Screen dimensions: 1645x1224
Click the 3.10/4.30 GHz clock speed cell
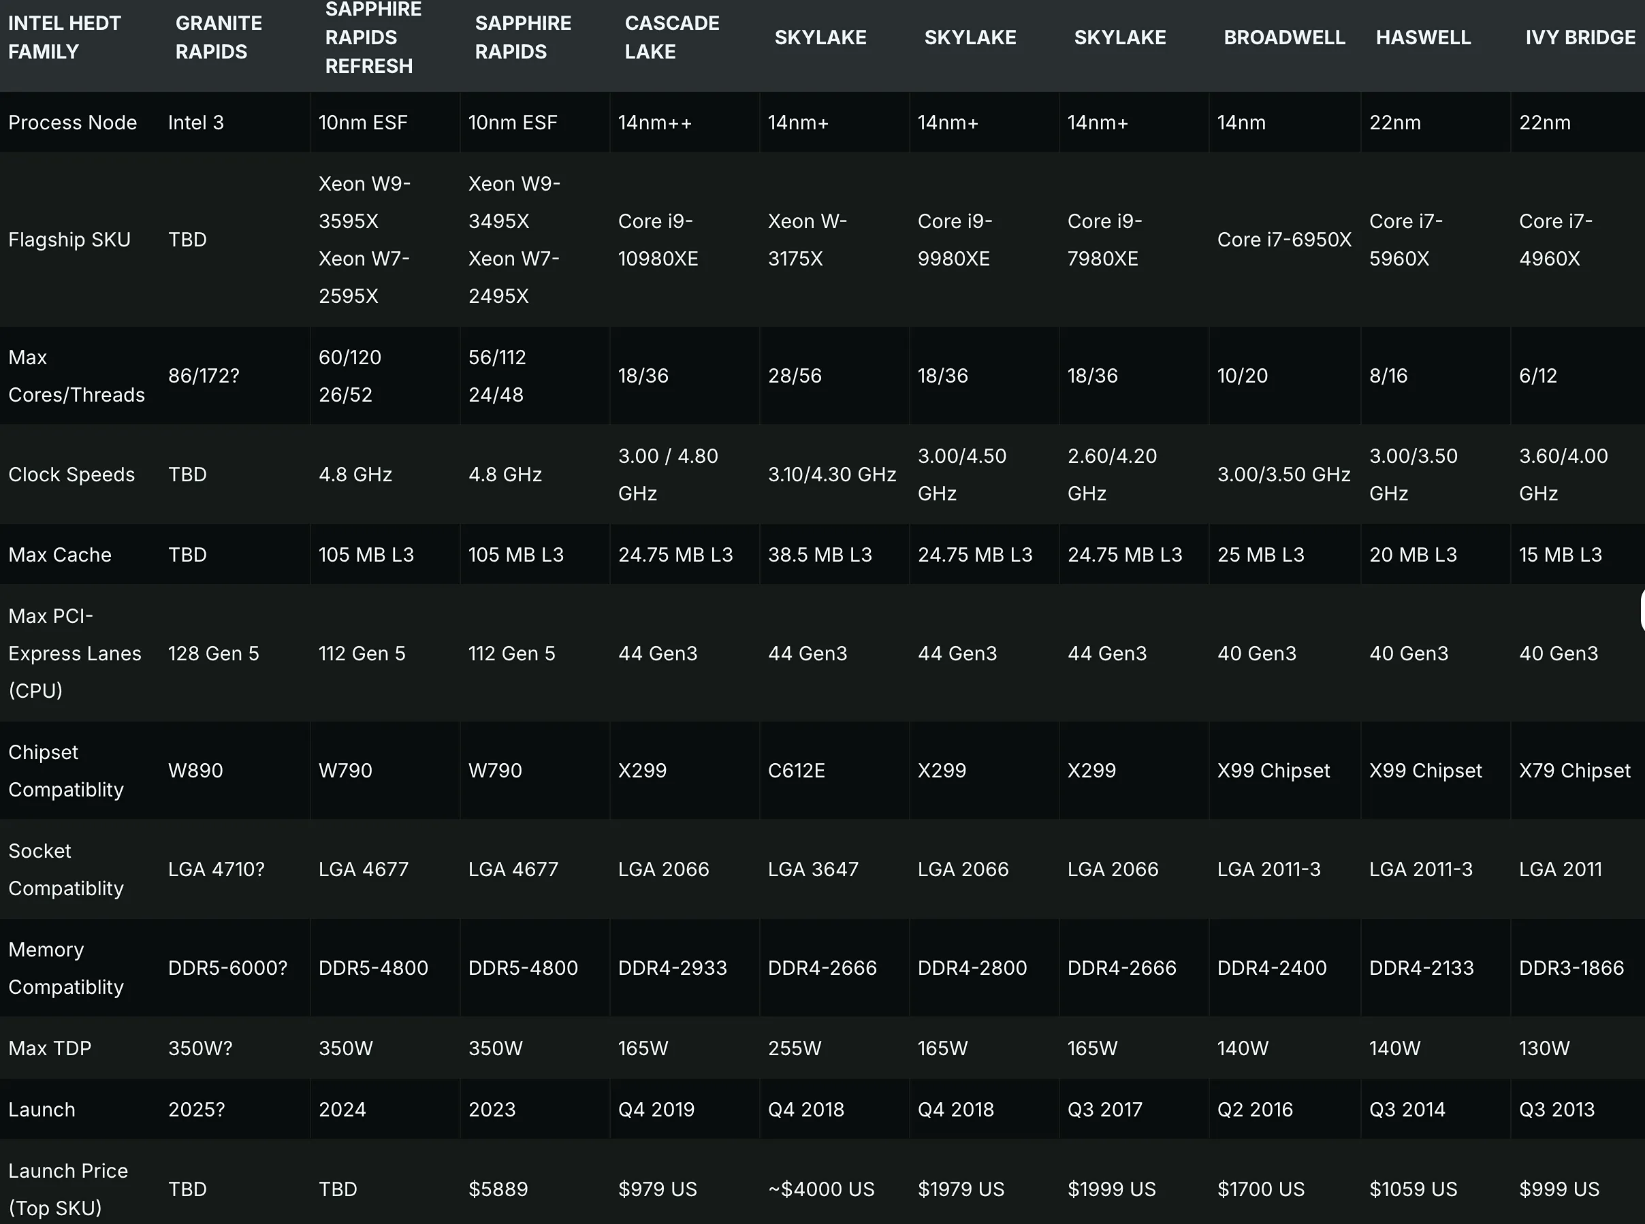(x=831, y=474)
